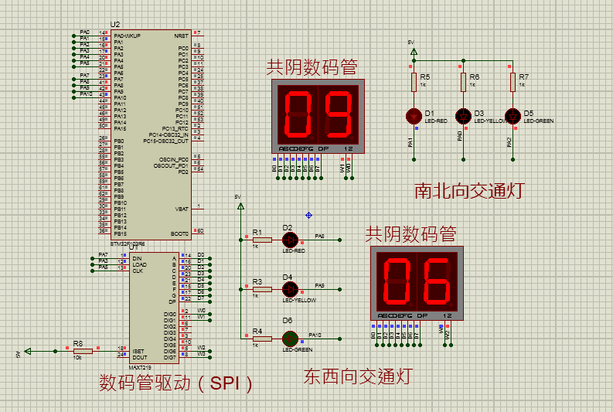The image size is (613, 412).
Task: Click the PA8 net label beside D2
Action: (x=320, y=236)
